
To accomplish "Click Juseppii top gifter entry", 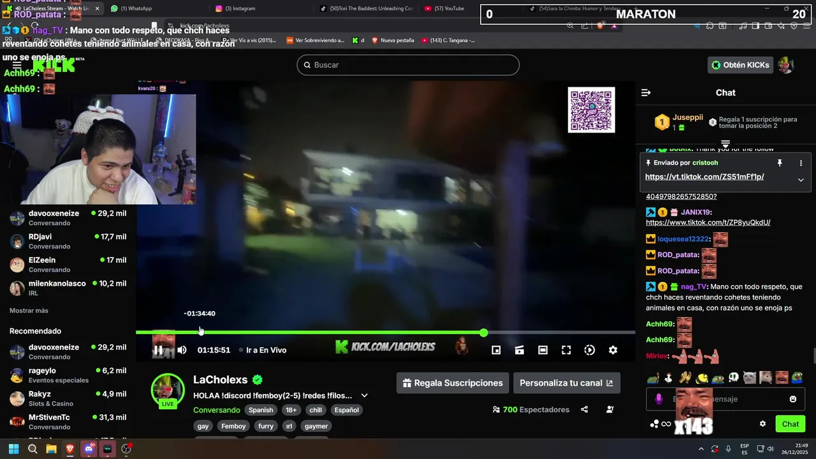I will pyautogui.click(x=678, y=122).
